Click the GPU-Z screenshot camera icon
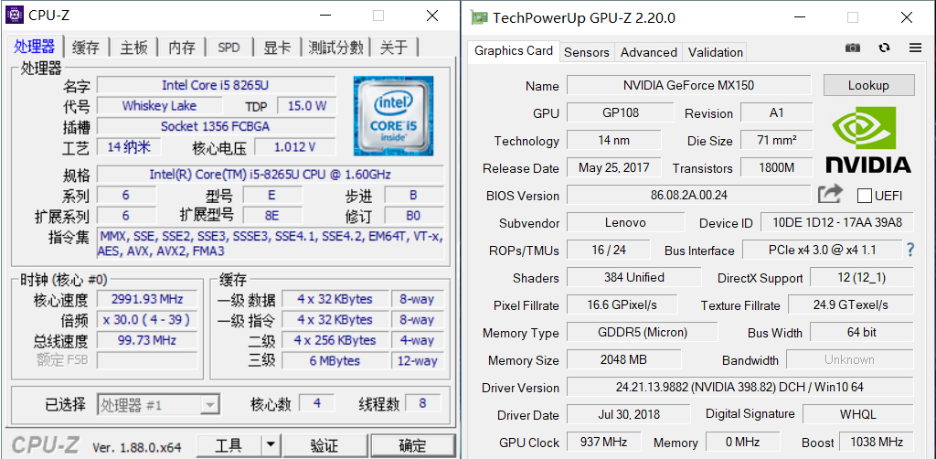Screen dimensions: 936x459 pos(853,48)
